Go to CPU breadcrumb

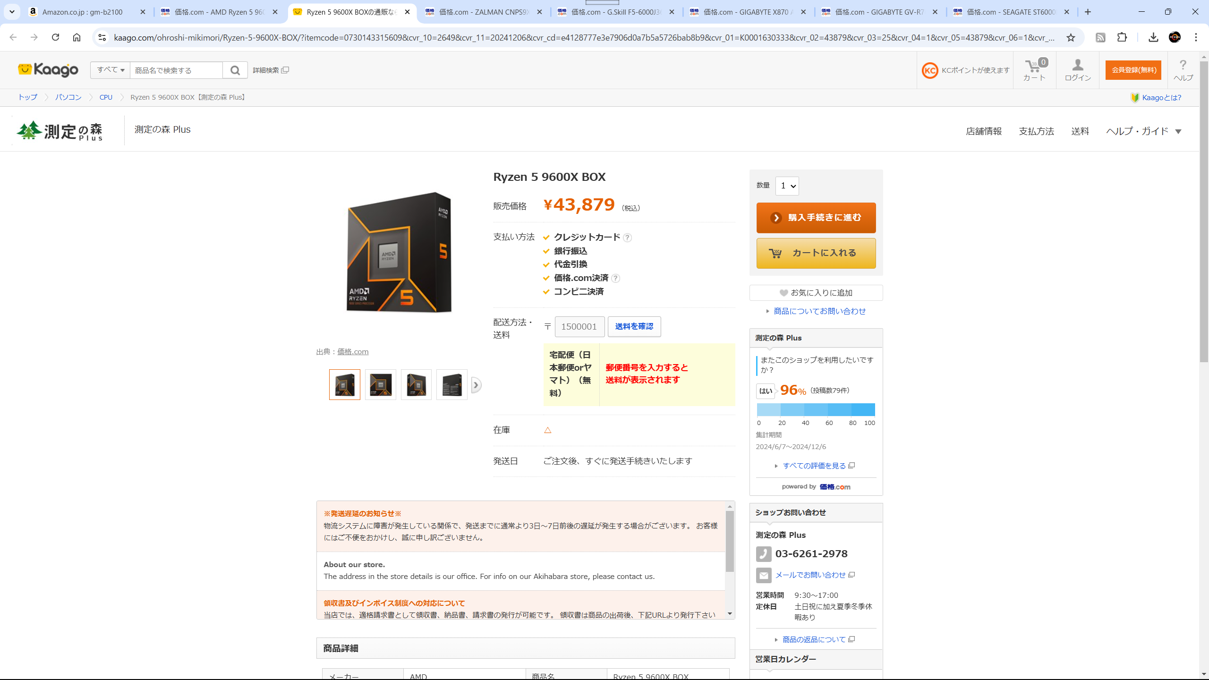[x=106, y=97]
